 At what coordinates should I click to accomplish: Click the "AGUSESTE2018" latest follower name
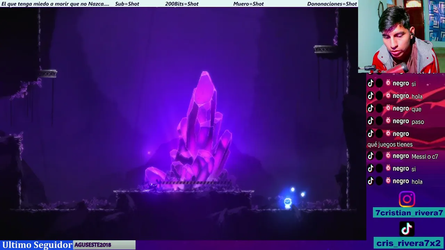tap(92, 245)
